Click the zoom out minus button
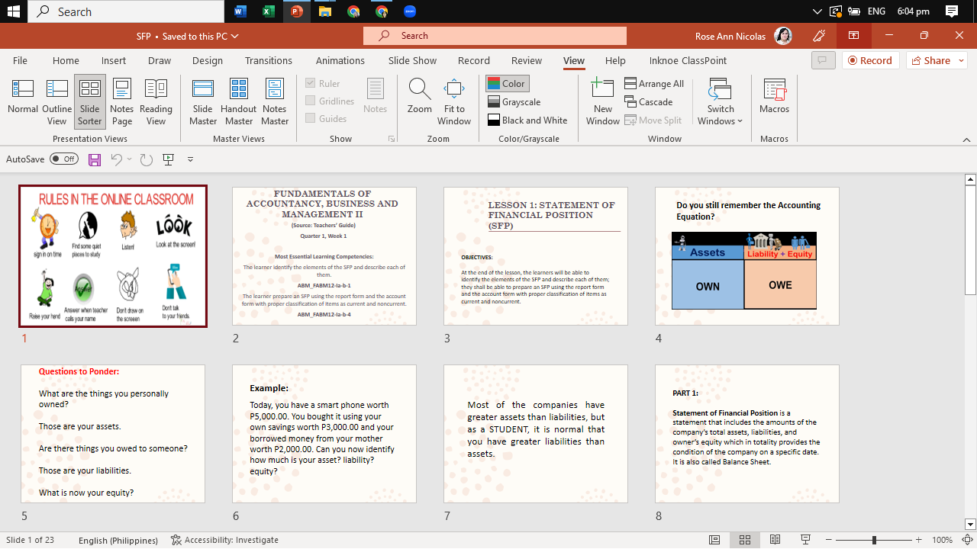This screenshot has width=977, height=549. click(829, 540)
